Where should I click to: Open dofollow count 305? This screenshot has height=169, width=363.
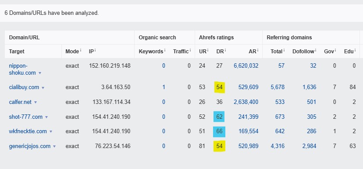click(x=312, y=117)
